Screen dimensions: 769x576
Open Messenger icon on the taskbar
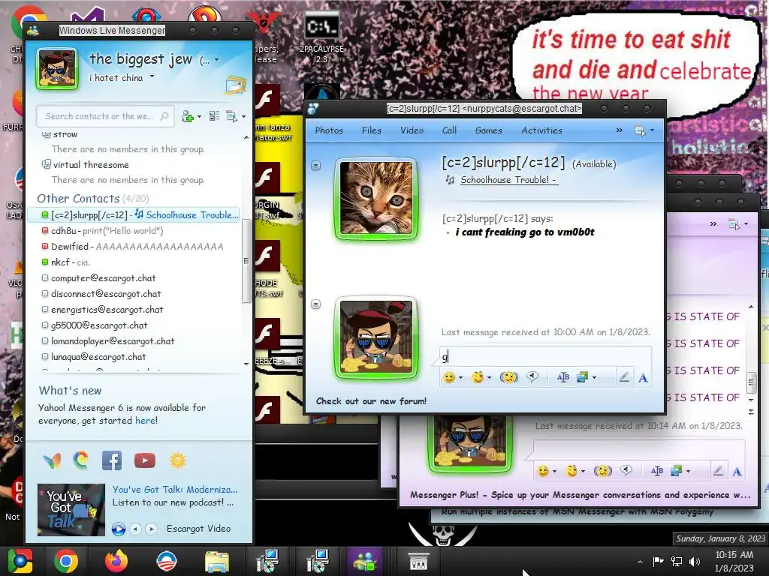364,561
